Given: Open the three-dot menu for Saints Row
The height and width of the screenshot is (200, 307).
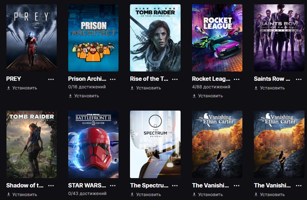Looking at the screenshot, I should [x=299, y=79].
